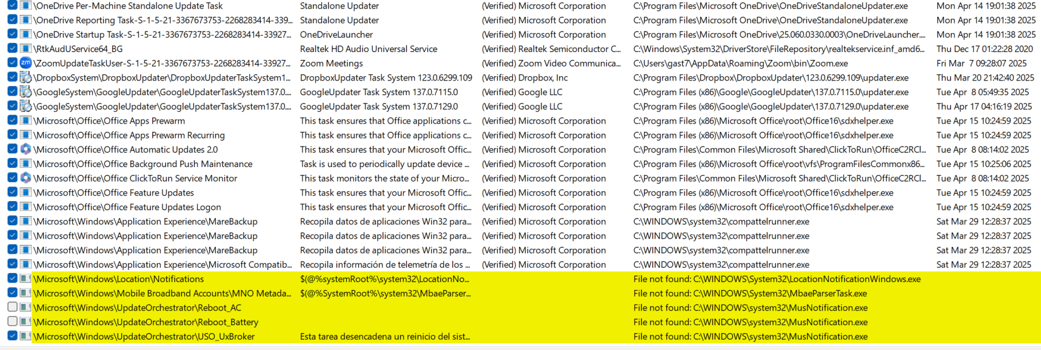
Task: Click 'Esta tarea desencadena un reinicio' description
Action: (x=385, y=337)
